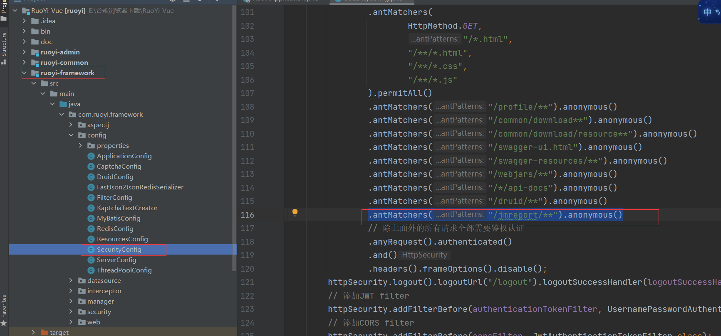Click the MyBatisConfig class icon
Screen dimensions: 721x336
point(91,218)
